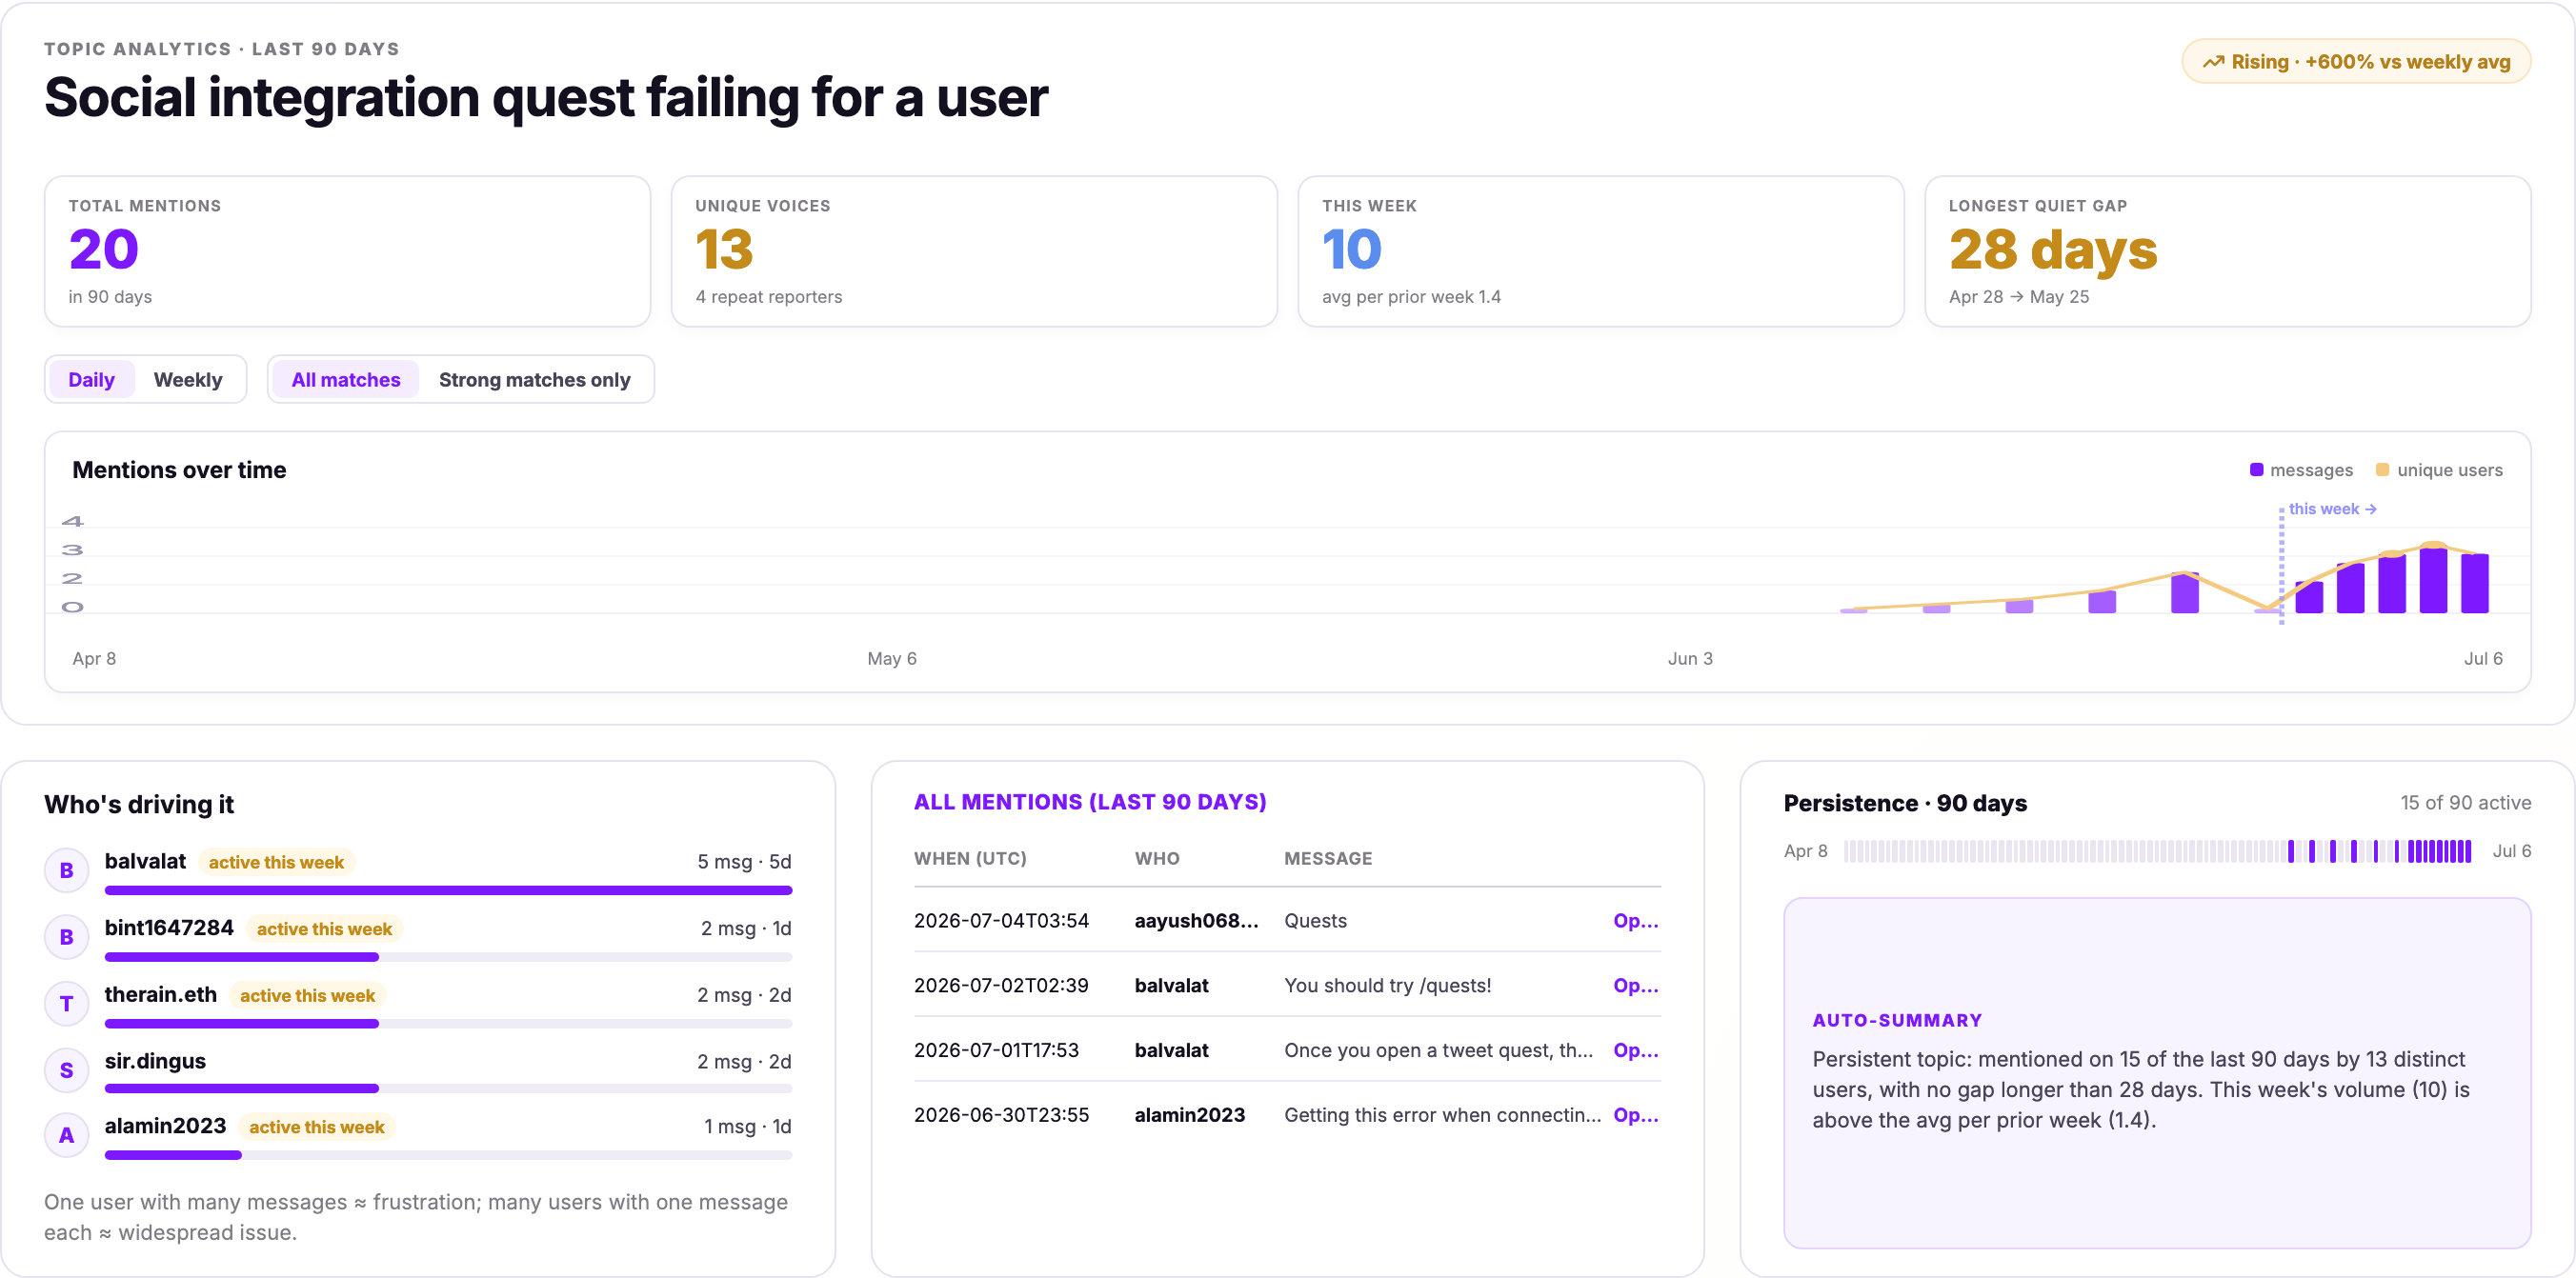Switch the chart to Weekly view
Image resolution: width=2576 pixels, height=1278 pixels.
[188, 380]
